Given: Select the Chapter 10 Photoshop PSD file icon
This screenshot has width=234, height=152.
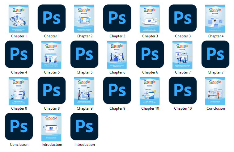Looking at the screenshot, I should pyautogui.click(x=183, y=91).
